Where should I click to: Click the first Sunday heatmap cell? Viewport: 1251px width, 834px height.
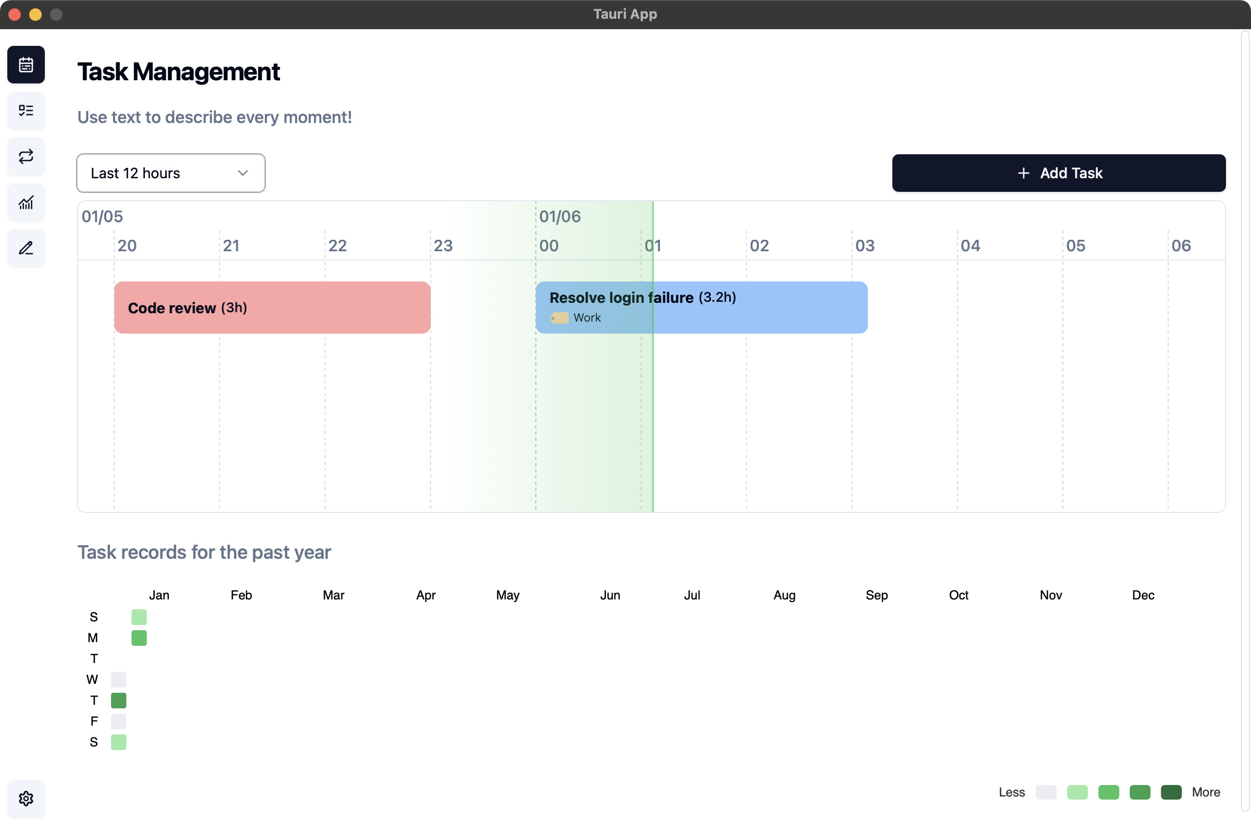point(139,617)
